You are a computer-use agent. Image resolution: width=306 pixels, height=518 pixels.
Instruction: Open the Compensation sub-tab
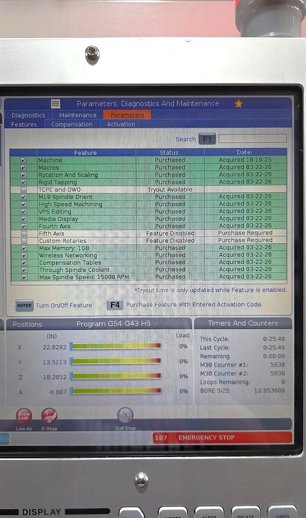pyautogui.click(x=72, y=124)
